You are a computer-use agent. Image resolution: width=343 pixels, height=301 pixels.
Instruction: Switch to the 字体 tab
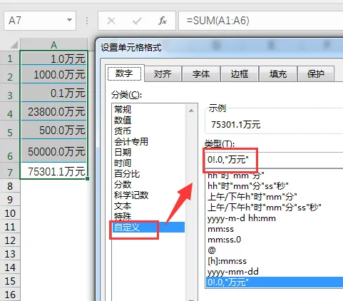[x=201, y=74]
